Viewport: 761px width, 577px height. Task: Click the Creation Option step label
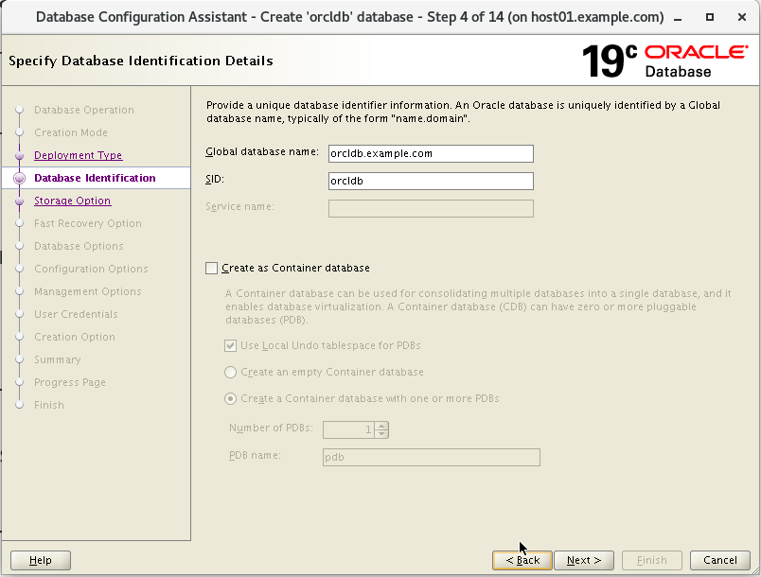[75, 337]
